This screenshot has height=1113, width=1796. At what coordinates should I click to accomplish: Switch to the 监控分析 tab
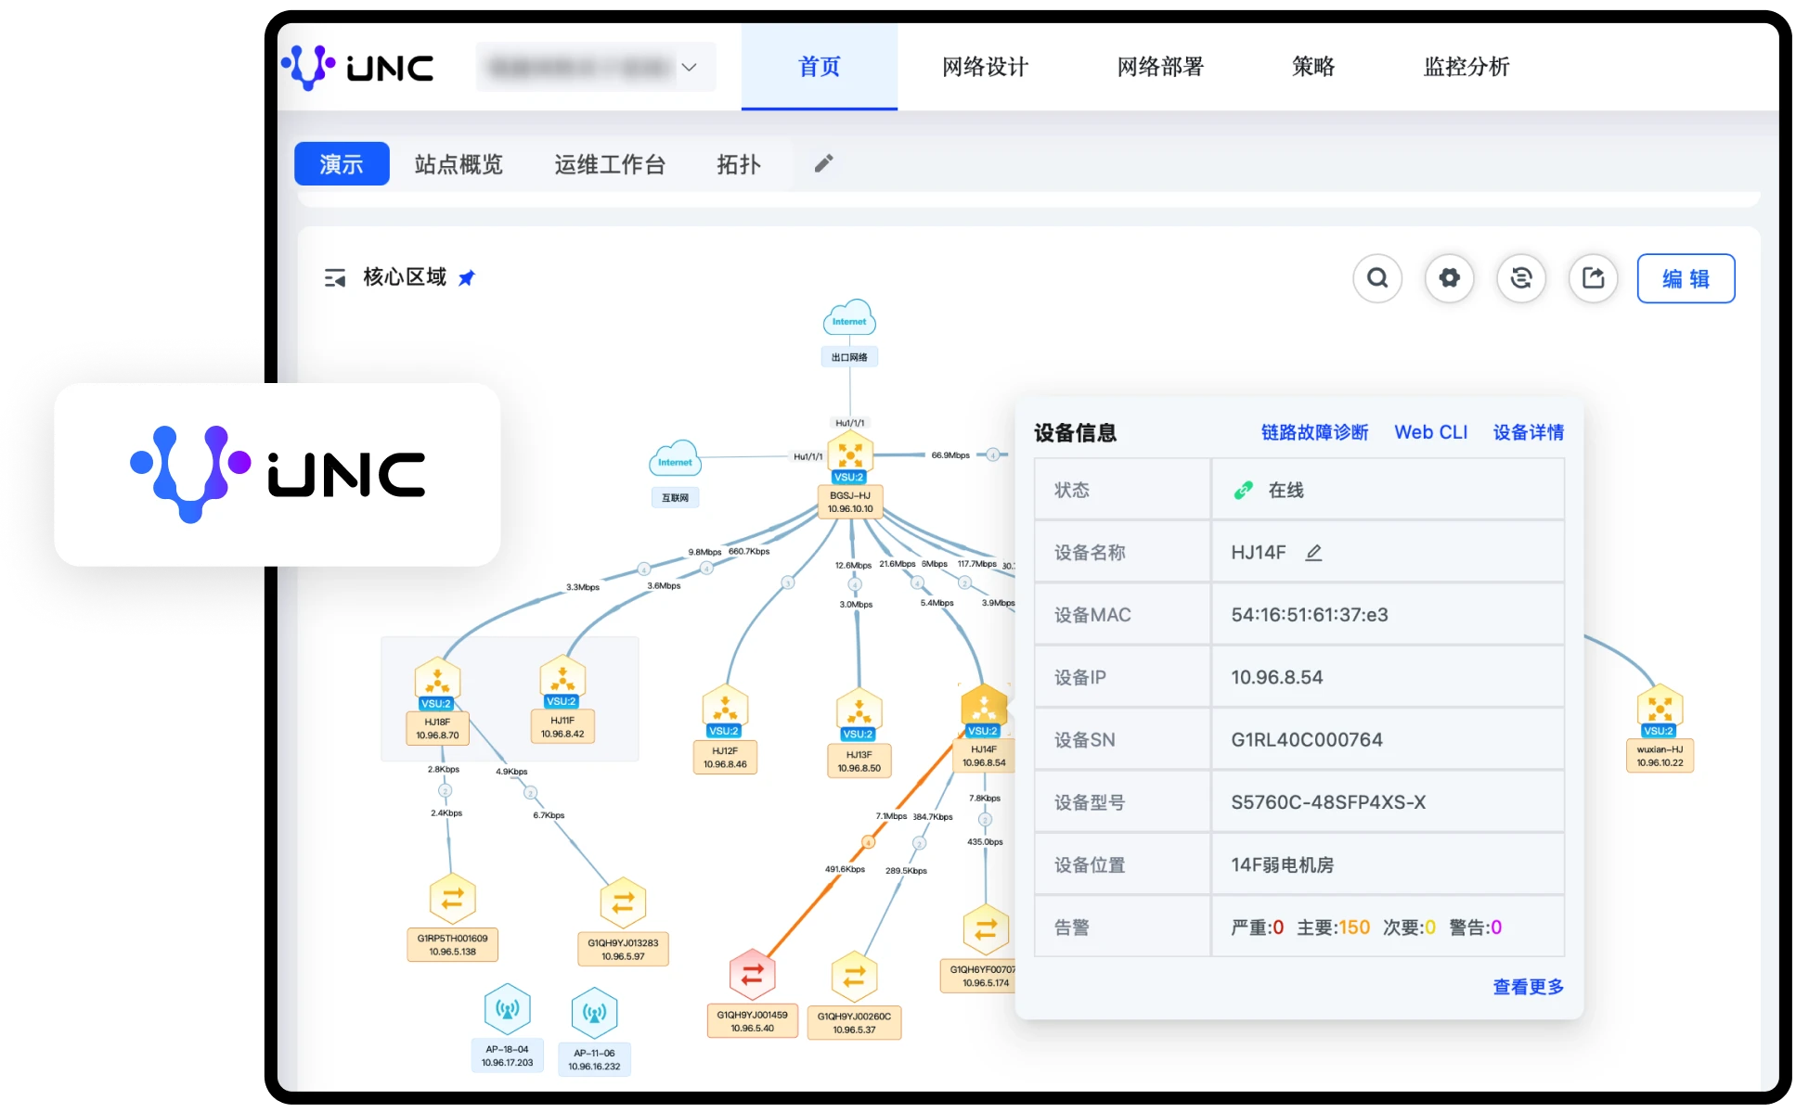coord(1464,67)
